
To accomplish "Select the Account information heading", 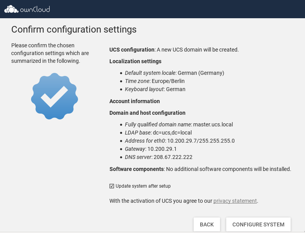I will pos(134,101).
